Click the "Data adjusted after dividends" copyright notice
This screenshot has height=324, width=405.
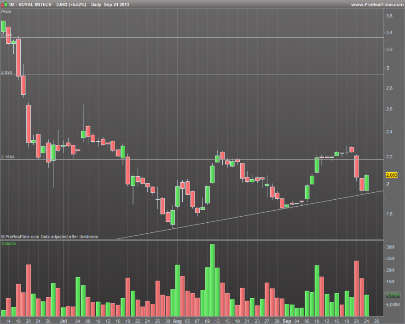coord(49,237)
